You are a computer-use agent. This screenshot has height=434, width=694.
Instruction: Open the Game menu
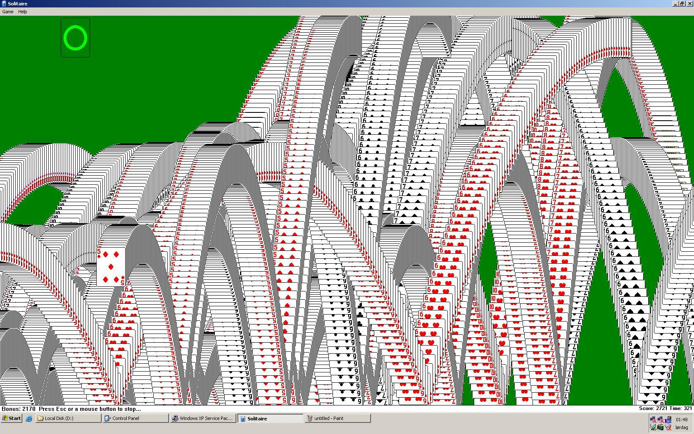tap(7, 12)
